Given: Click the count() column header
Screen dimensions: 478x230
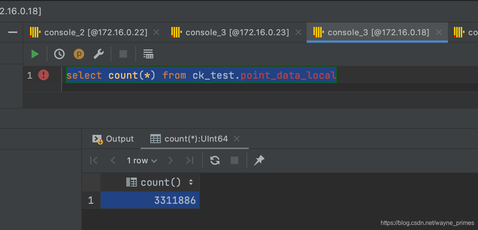Looking at the screenshot, I should [150, 182].
